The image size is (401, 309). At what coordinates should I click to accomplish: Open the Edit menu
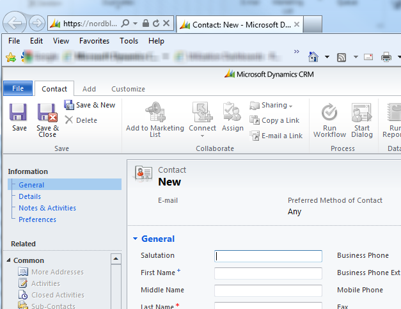click(36, 41)
